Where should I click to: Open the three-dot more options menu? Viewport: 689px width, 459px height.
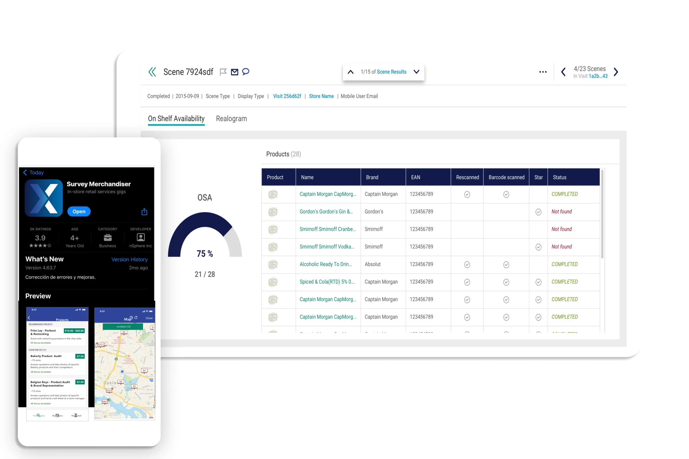pyautogui.click(x=543, y=72)
